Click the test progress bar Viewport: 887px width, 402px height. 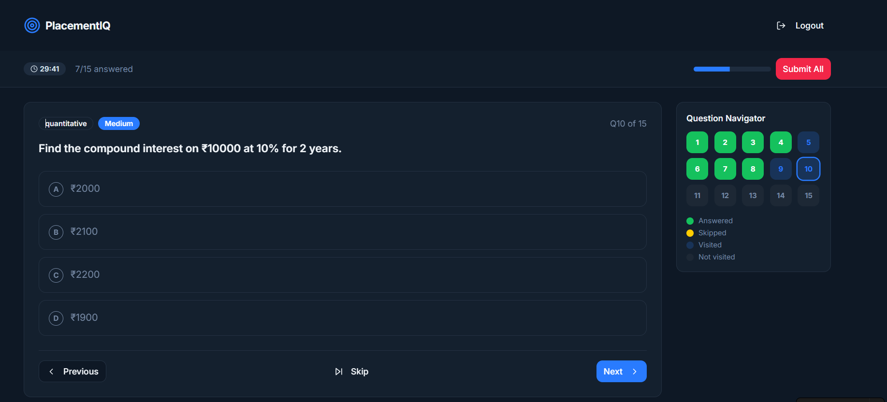[x=732, y=69]
